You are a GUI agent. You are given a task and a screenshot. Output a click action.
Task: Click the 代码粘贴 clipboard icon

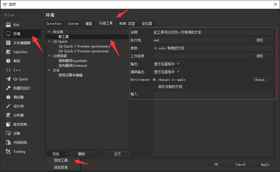tap(8, 142)
